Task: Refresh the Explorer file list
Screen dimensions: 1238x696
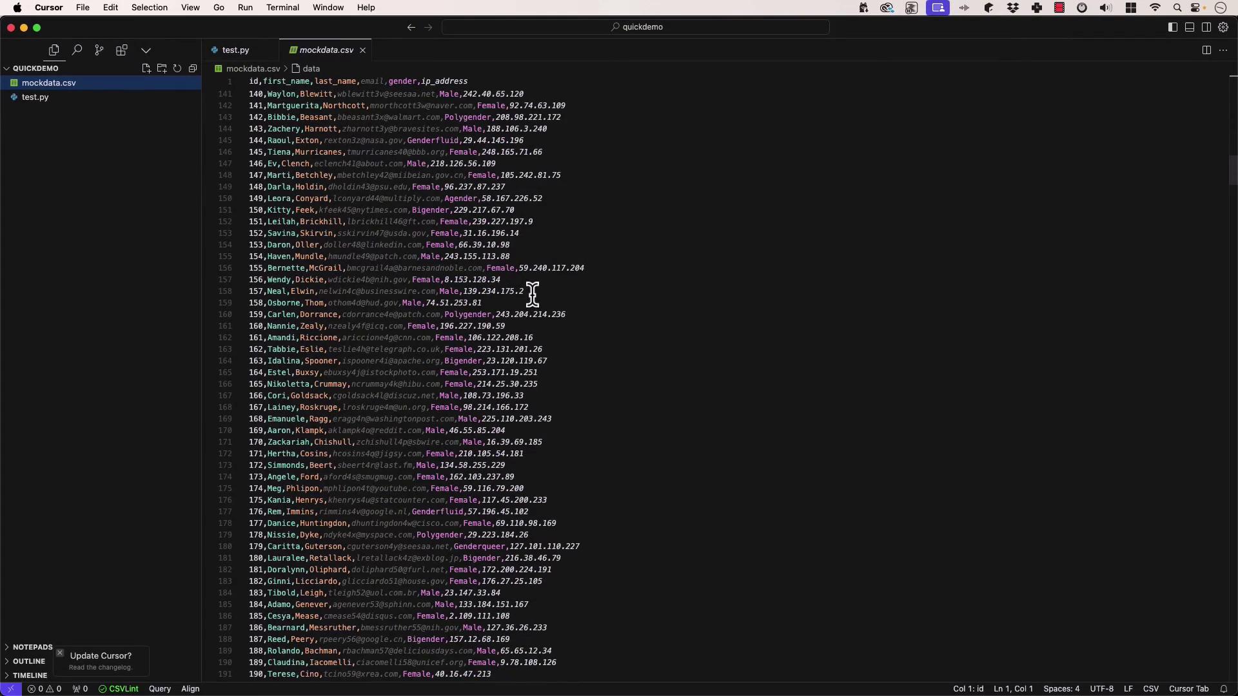Action: tap(177, 68)
